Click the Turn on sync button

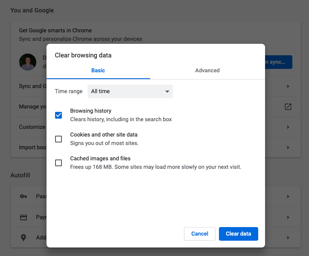279,62
